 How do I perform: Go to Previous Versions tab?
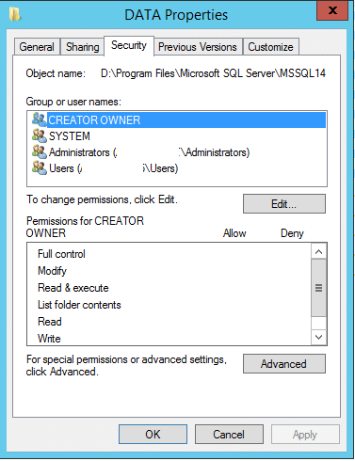coord(198,47)
